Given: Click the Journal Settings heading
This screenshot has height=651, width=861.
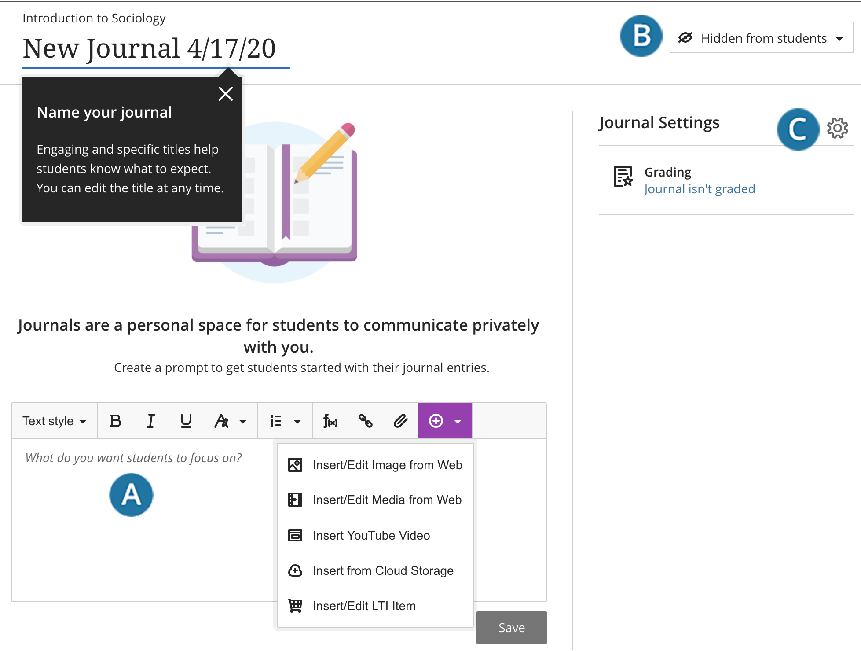Looking at the screenshot, I should (659, 123).
